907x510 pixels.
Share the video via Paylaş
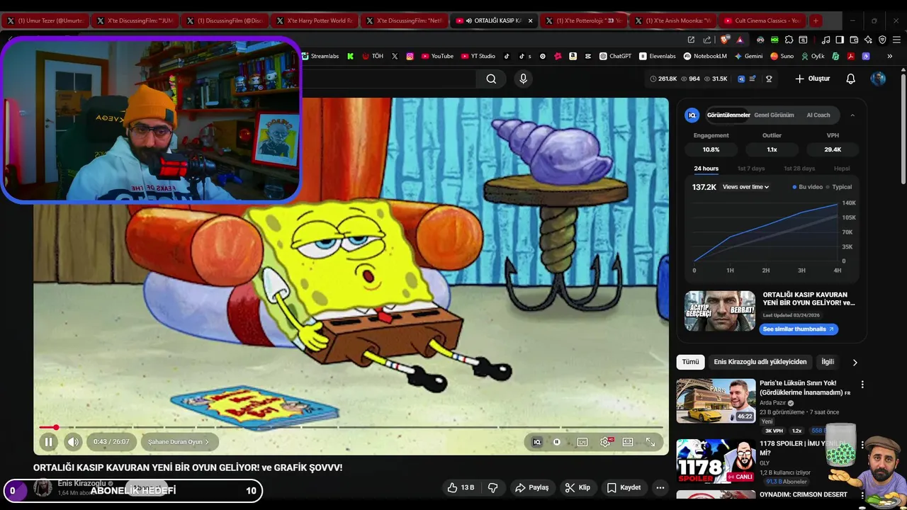(531, 487)
